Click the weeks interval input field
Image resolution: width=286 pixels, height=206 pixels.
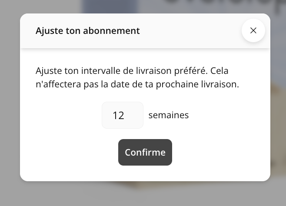tap(122, 115)
